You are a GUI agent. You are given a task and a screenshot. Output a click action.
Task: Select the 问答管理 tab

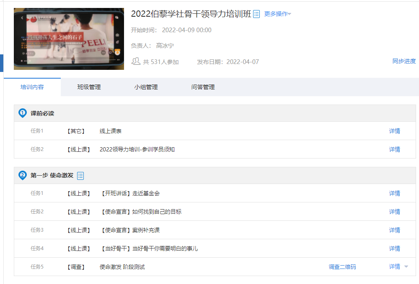point(203,87)
